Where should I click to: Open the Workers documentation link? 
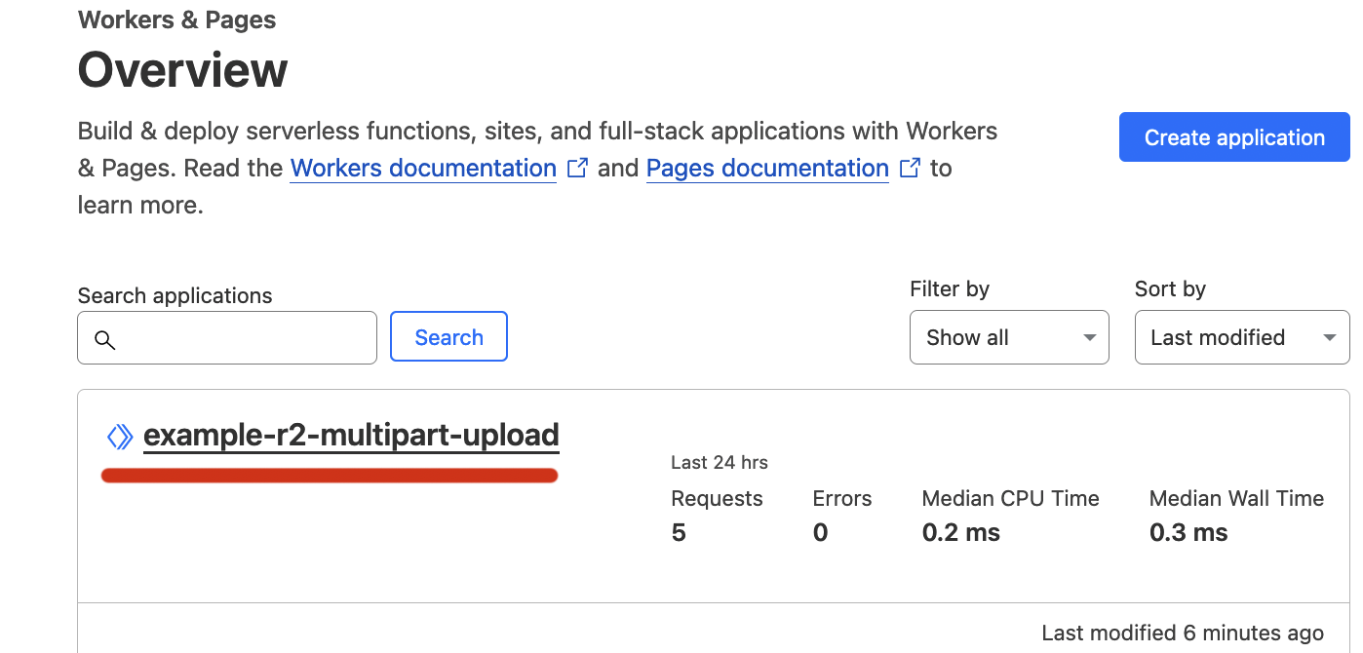pyautogui.click(x=423, y=168)
